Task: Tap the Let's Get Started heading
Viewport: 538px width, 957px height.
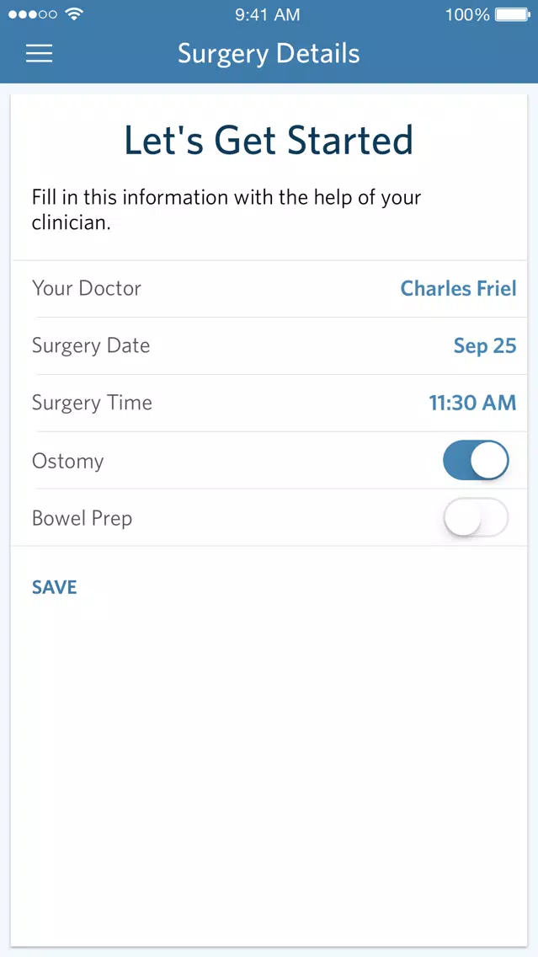Action: tap(269, 140)
